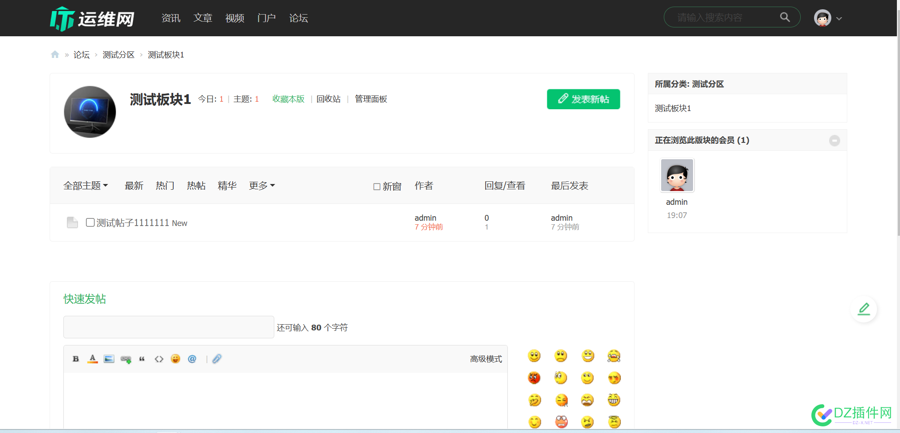Image resolution: width=900 pixels, height=433 pixels.
Task: Select the attachment paperclip icon
Action: coord(217,359)
